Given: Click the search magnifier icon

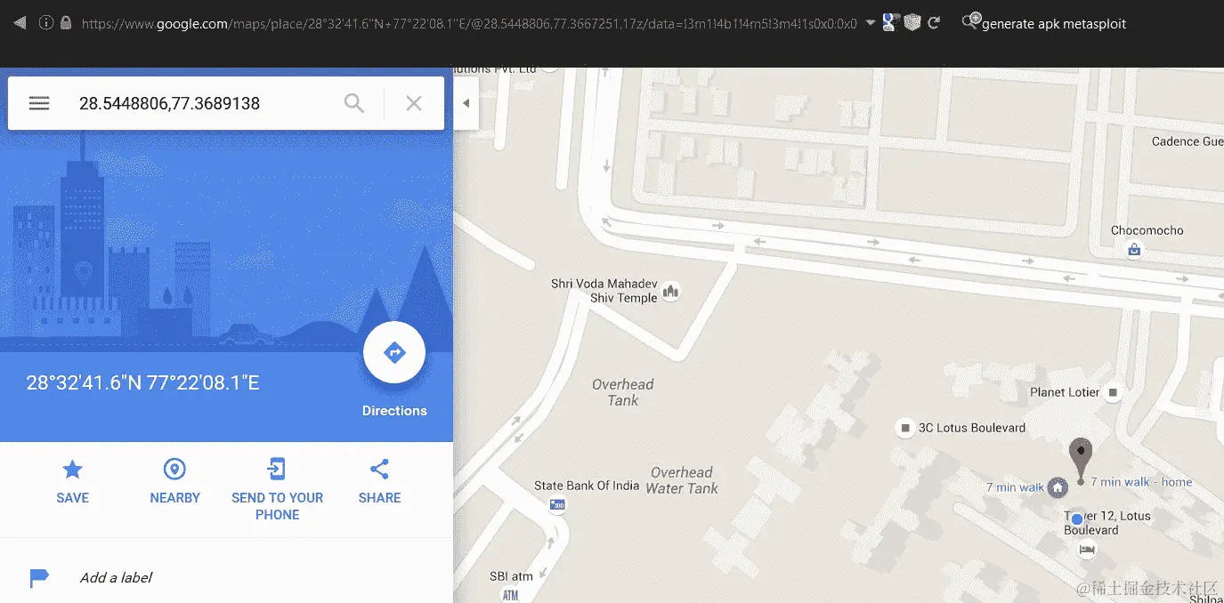Looking at the screenshot, I should point(354,103).
